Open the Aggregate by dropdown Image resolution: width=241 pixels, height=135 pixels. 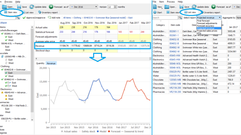click(x=238, y=18)
